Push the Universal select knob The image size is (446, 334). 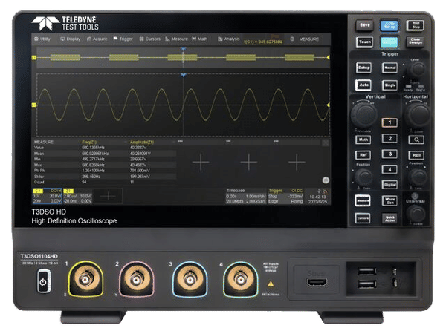pos(416,213)
